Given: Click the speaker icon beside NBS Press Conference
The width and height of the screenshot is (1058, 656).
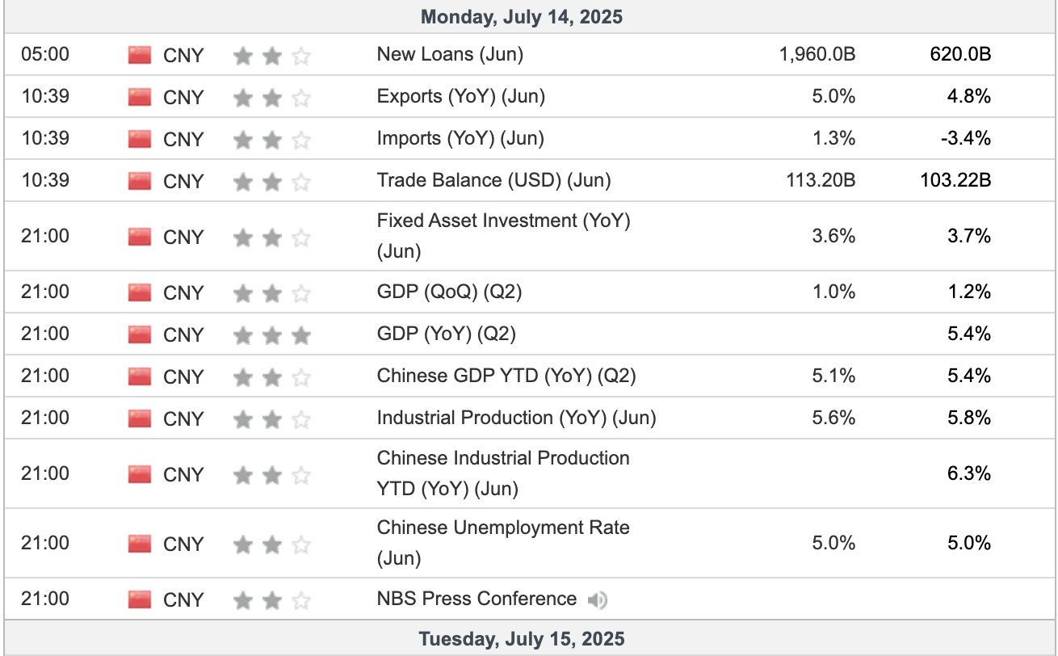Looking at the screenshot, I should (597, 599).
